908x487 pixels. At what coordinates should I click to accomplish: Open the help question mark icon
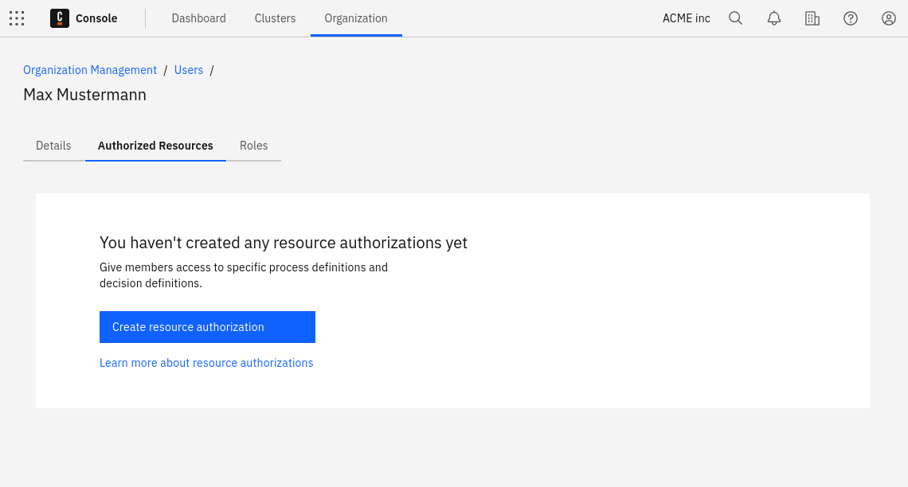(x=850, y=18)
